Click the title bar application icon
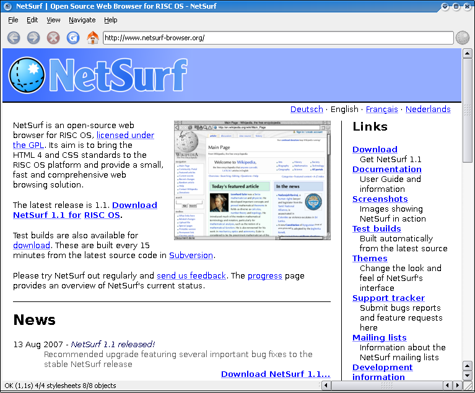The image size is (475, 393). (7, 6)
